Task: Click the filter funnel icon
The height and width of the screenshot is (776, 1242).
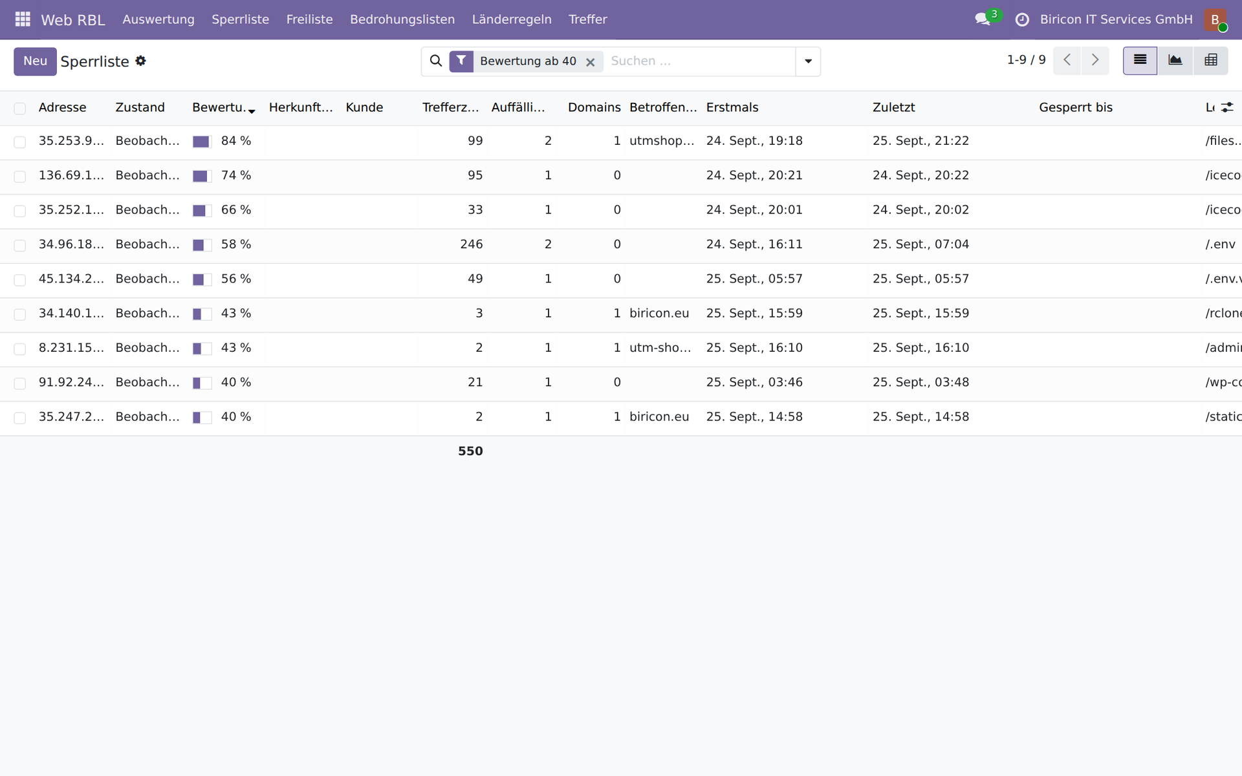Action: coord(461,61)
